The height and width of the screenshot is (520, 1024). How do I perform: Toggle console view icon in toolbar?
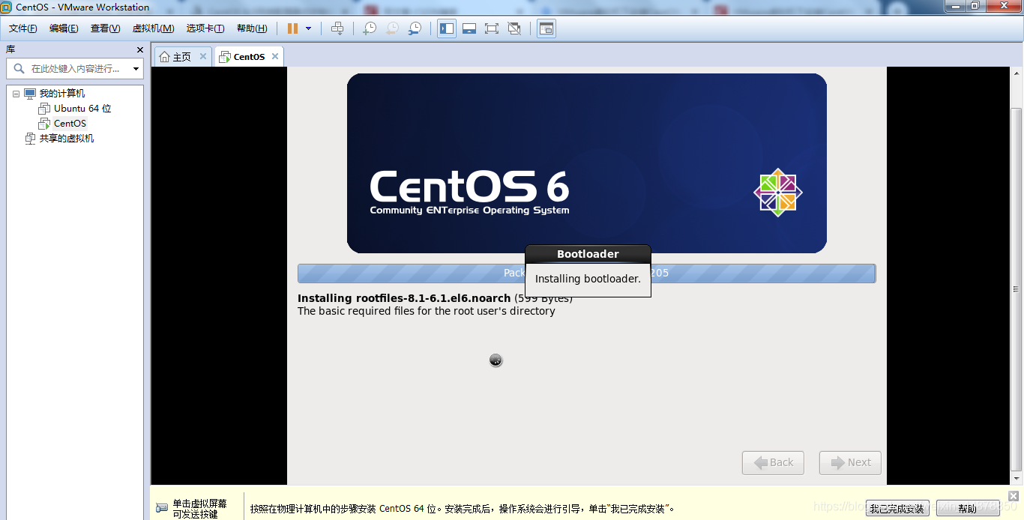[546, 28]
